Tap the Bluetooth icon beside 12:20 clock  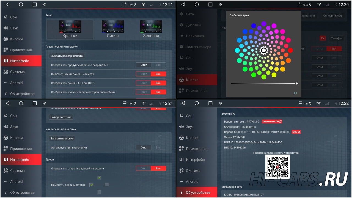coord(336,4)
